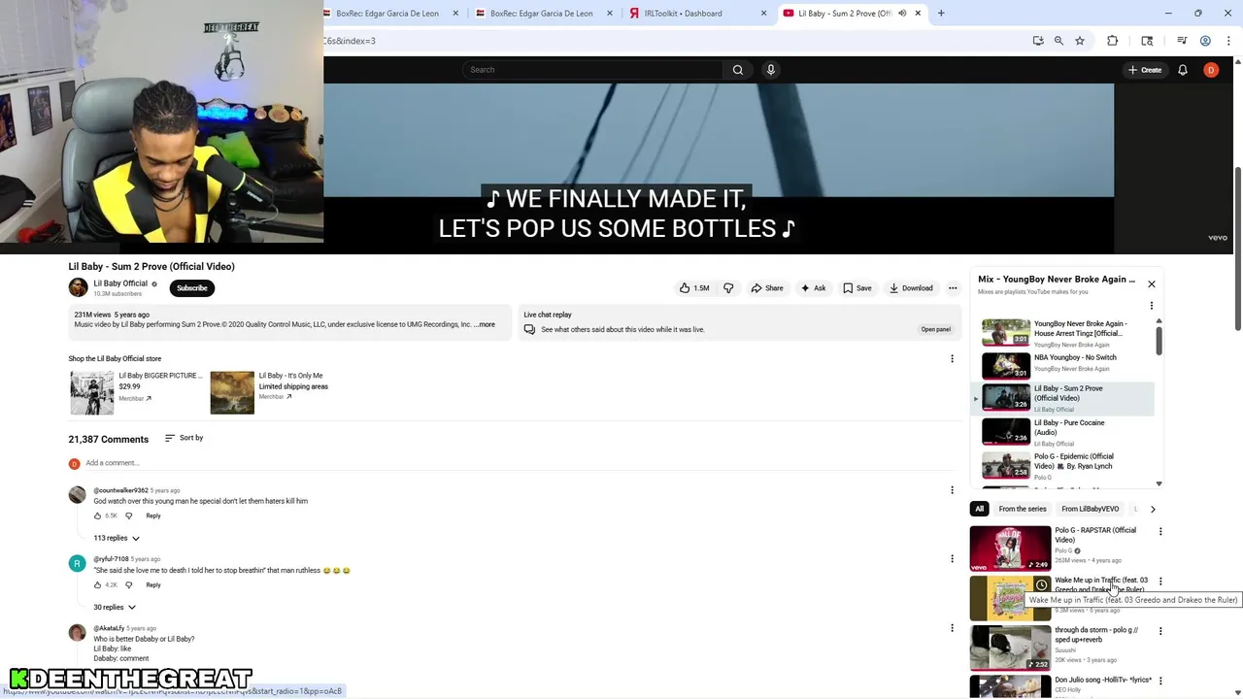Subscribe to Lil Baby Official
Viewport: 1243px width, 699px height.
click(192, 288)
